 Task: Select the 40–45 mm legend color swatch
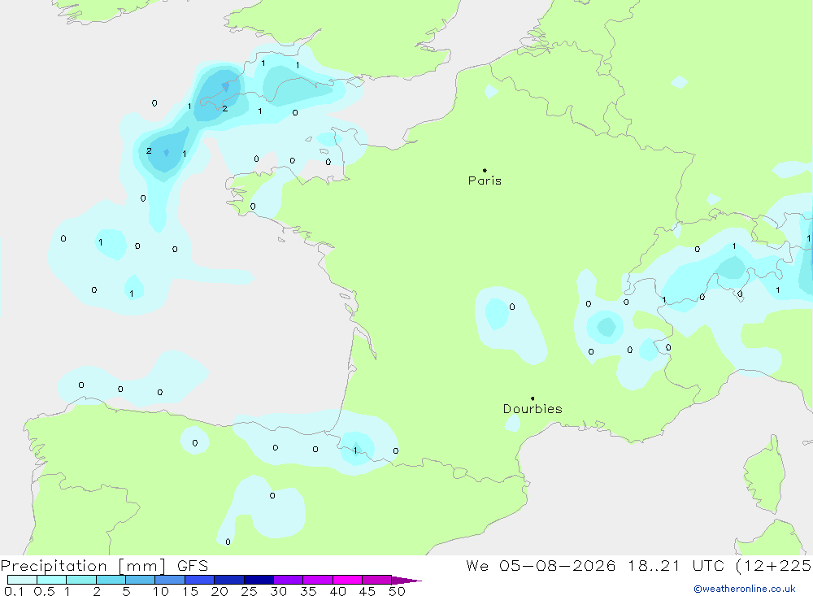[x=347, y=580]
